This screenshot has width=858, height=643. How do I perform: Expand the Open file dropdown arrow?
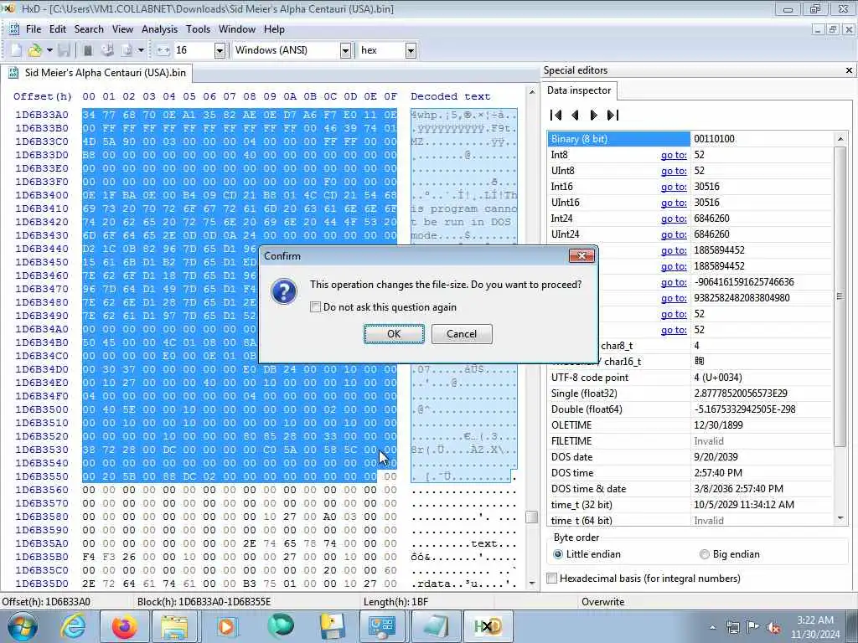point(49,50)
